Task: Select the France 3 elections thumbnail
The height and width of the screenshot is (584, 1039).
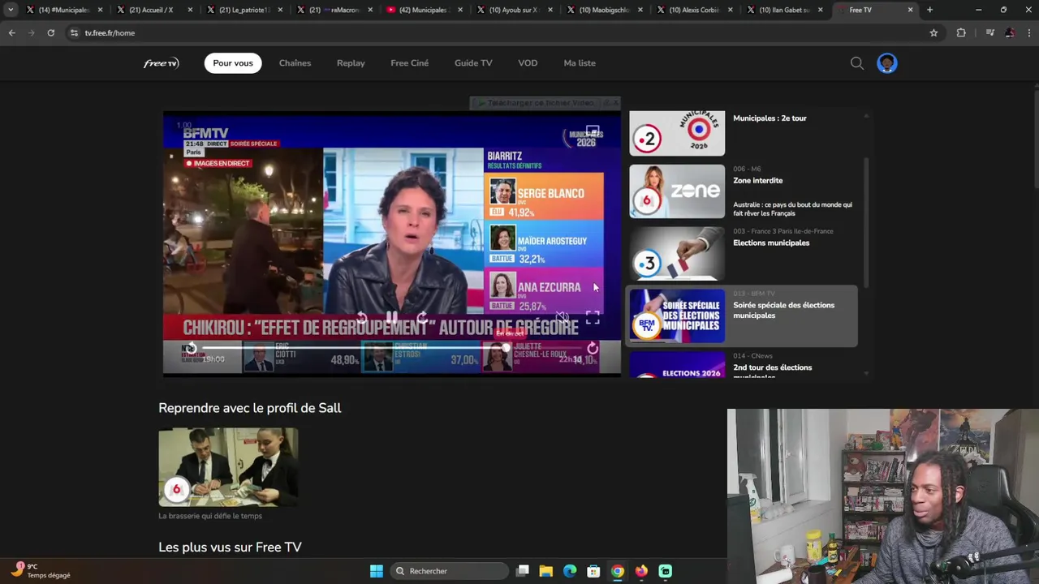Action: (x=677, y=254)
